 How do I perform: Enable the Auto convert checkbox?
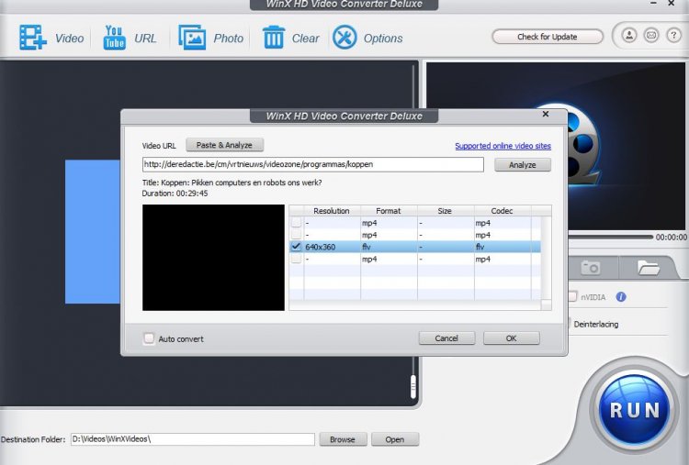[149, 338]
